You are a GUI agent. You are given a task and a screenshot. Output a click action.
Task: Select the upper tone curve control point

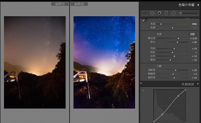(x=178, y=96)
